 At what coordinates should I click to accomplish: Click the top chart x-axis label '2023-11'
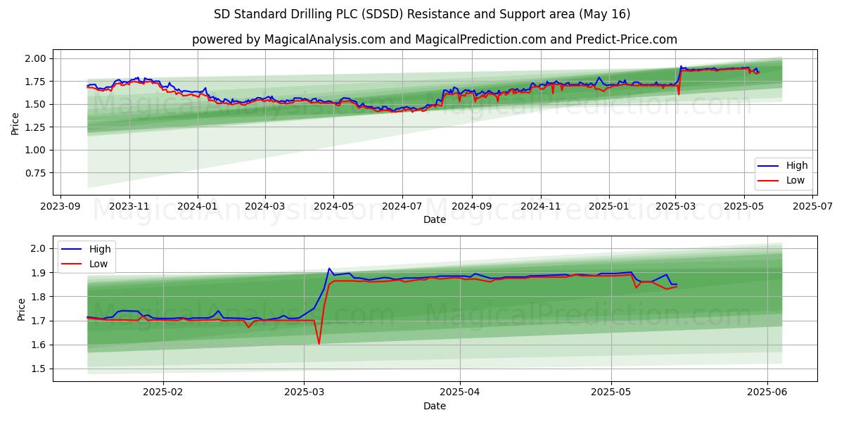coord(129,207)
